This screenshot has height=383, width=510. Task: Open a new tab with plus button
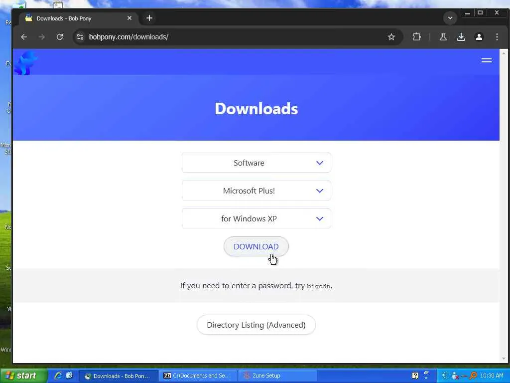[149, 18]
